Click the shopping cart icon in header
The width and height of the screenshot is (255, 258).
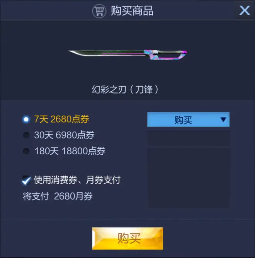99,11
